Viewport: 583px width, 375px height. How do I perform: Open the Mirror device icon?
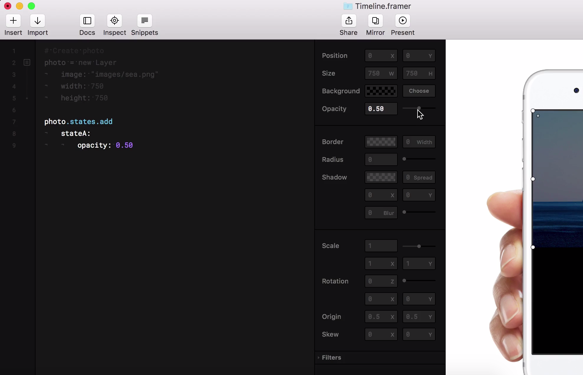pos(376,21)
